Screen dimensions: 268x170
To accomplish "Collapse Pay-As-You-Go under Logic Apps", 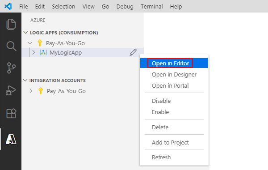I will pos(30,43).
